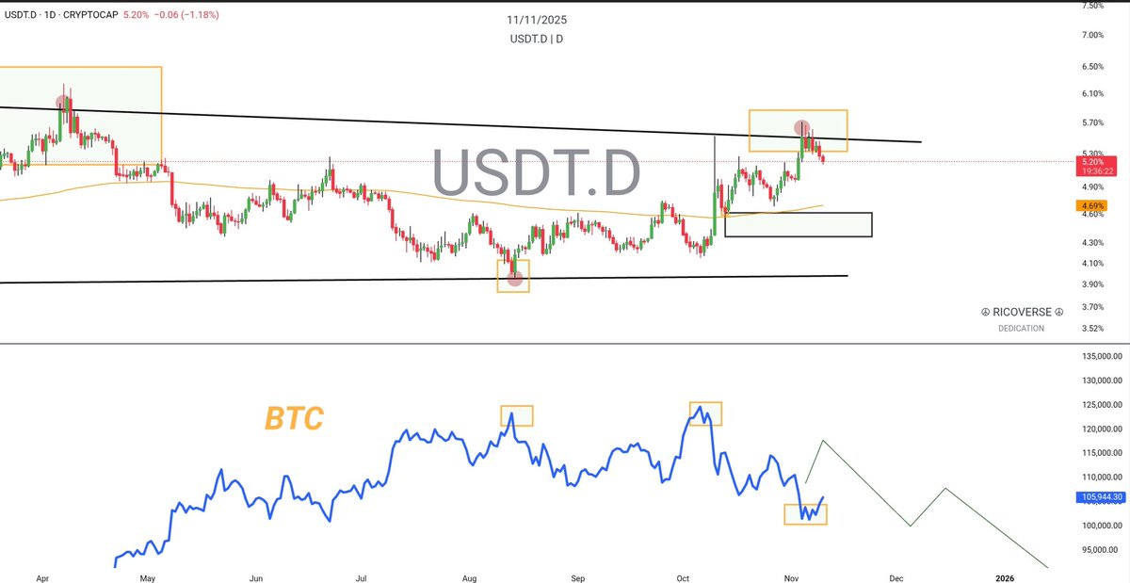Screen dimensions: 1130x583
Task: Click 7.00% on the price axis
Action: coord(1092,36)
